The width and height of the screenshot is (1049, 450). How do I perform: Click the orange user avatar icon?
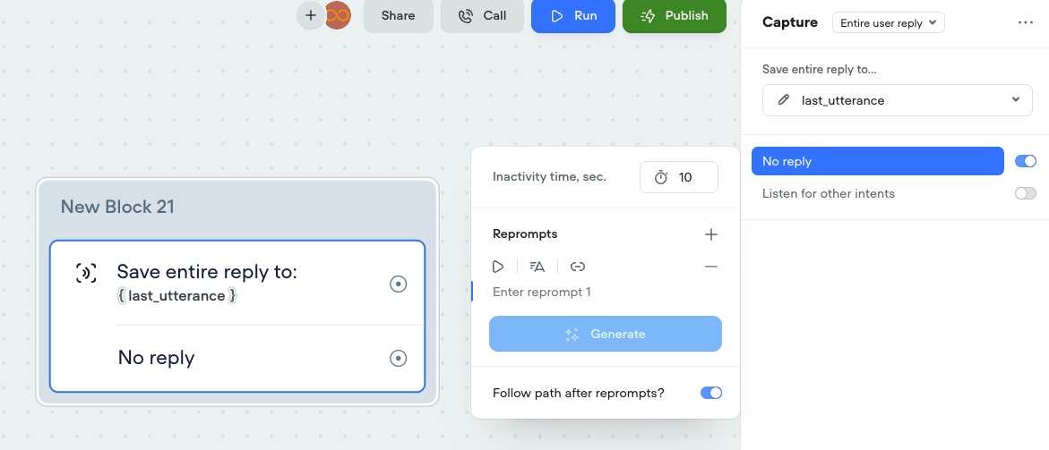point(340,15)
